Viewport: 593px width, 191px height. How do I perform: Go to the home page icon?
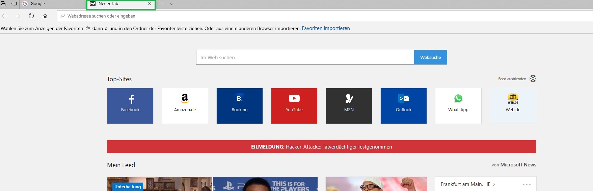click(45, 16)
